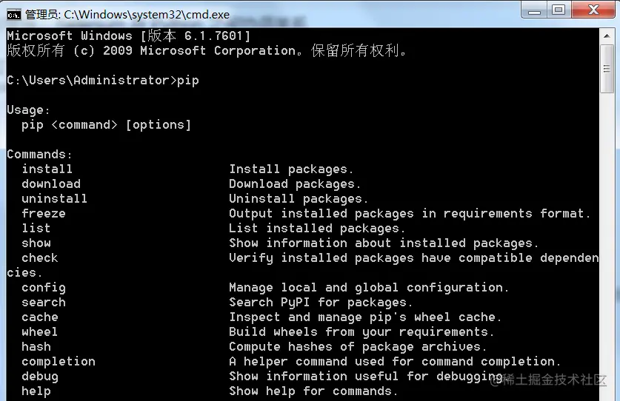Click the 'help' command name
620x401 pixels.
pyautogui.click(x=36, y=391)
